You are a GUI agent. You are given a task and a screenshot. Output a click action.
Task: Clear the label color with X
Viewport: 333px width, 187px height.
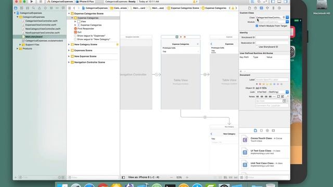(x=257, y=84)
